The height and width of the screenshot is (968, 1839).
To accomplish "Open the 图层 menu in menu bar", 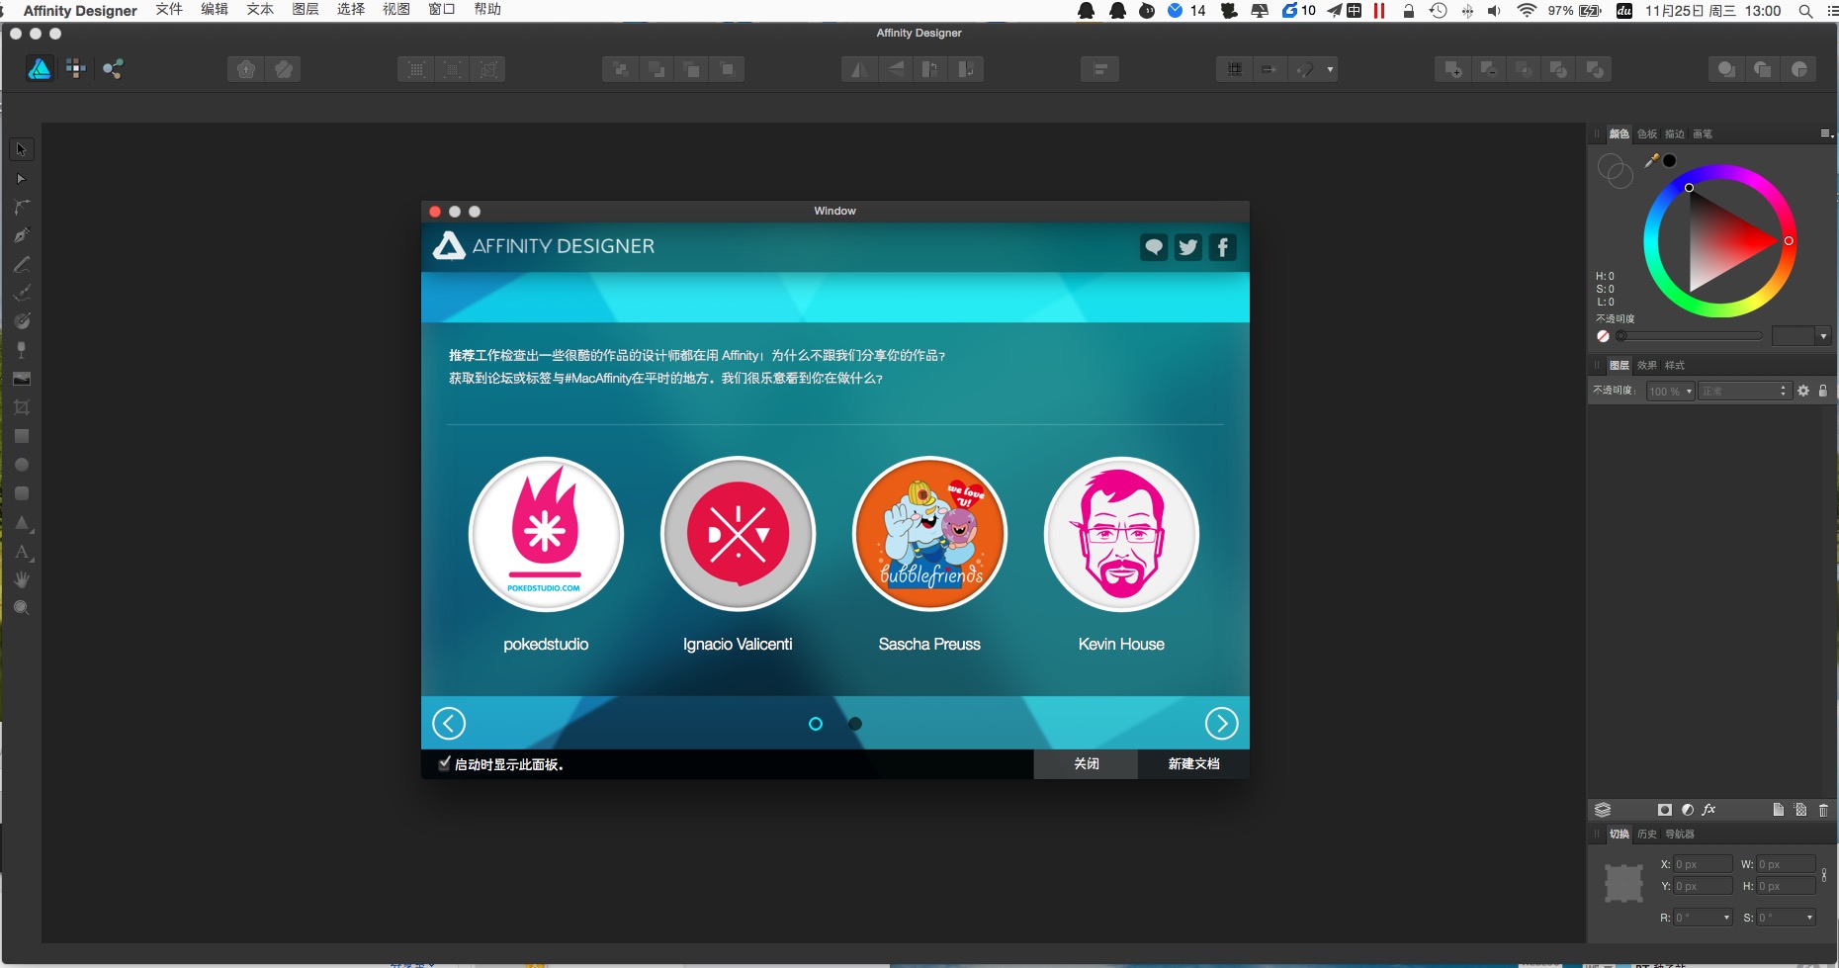I will [x=306, y=10].
